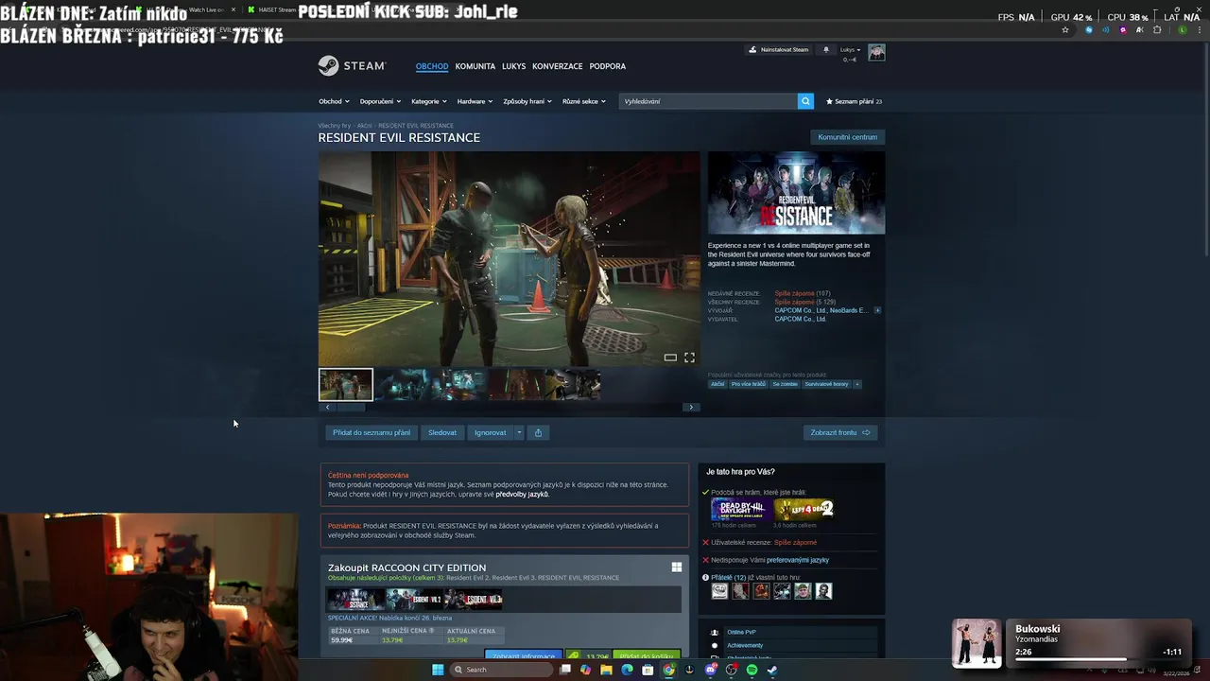
Task: Click the Resident Evil Resistance header image
Action: pyautogui.click(x=796, y=193)
